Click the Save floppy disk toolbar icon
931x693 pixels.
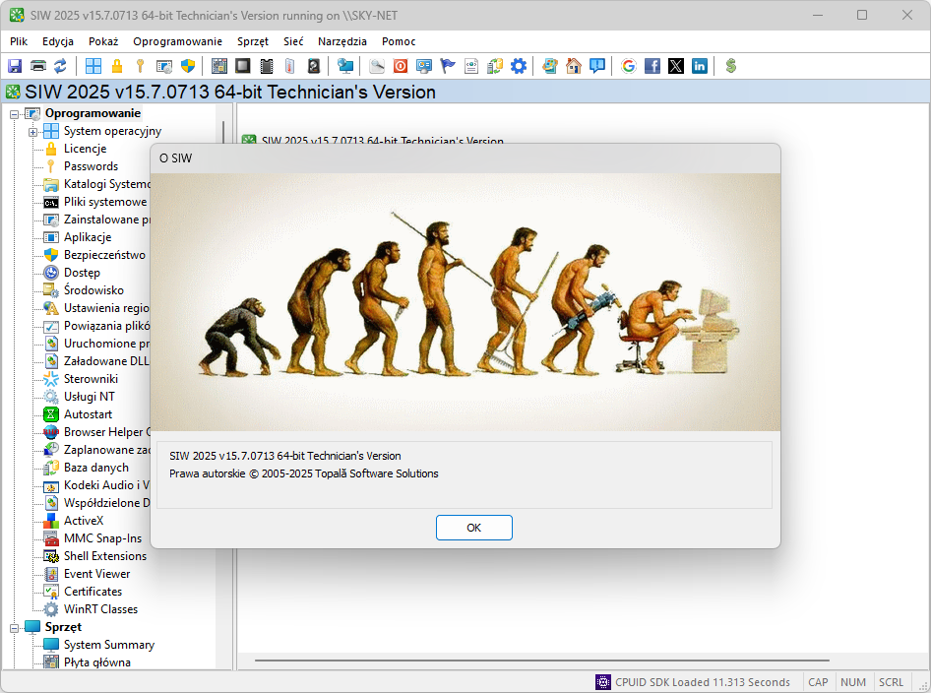pos(15,66)
